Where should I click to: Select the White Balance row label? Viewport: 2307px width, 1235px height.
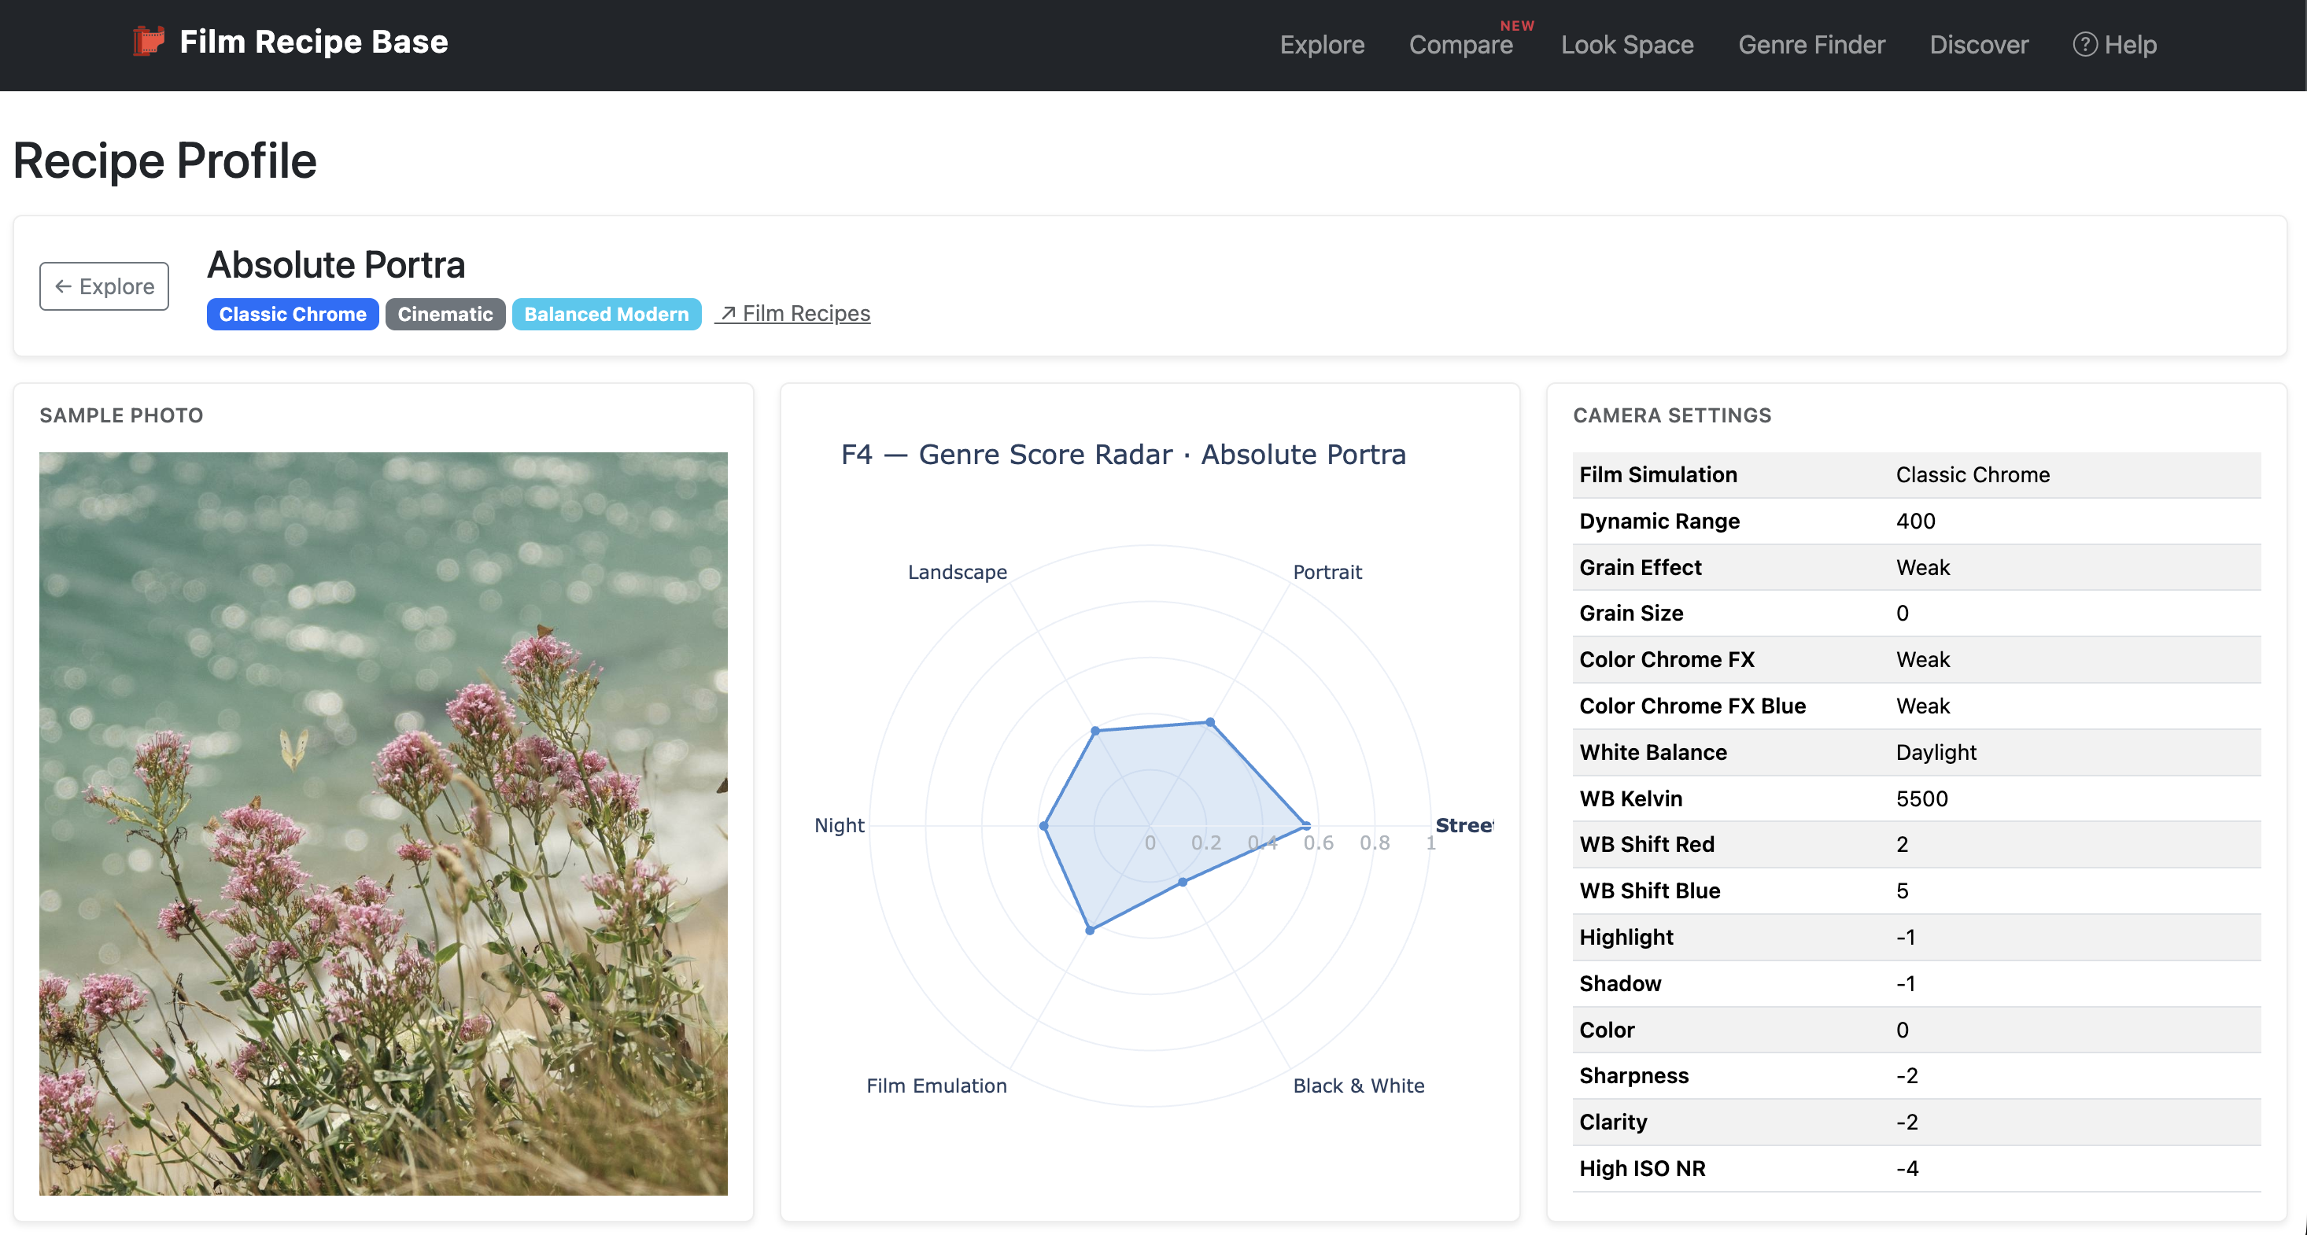[1653, 752]
